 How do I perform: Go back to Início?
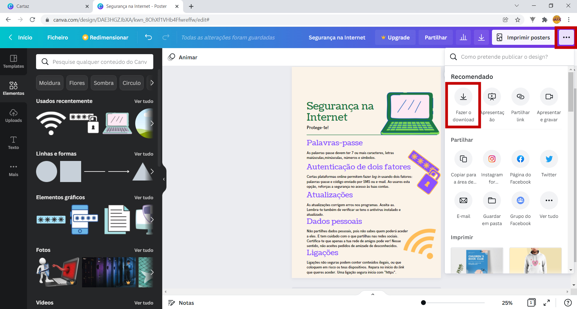20,37
